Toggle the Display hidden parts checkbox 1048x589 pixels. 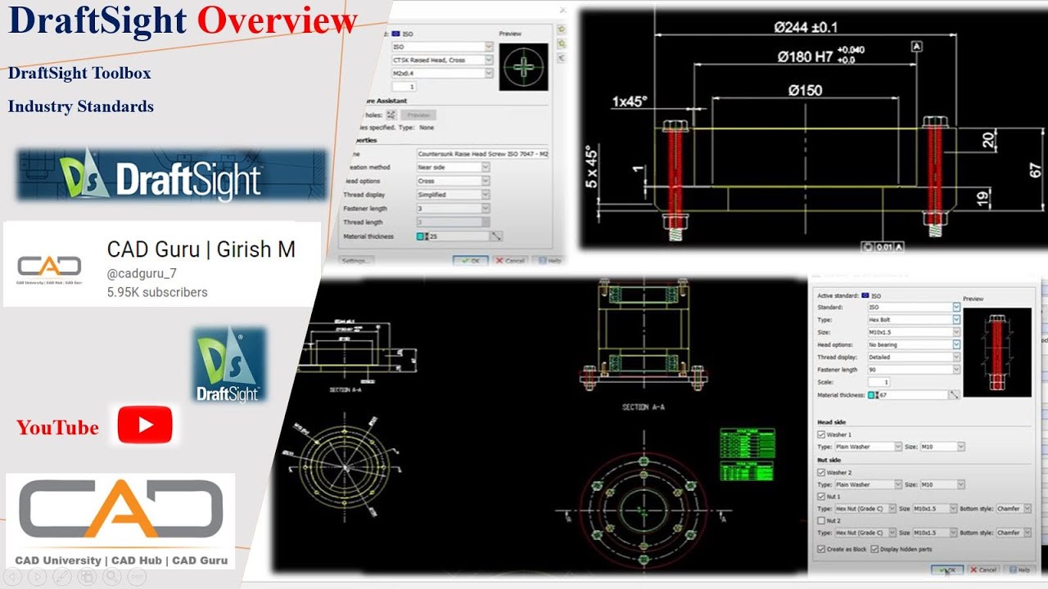click(x=874, y=549)
